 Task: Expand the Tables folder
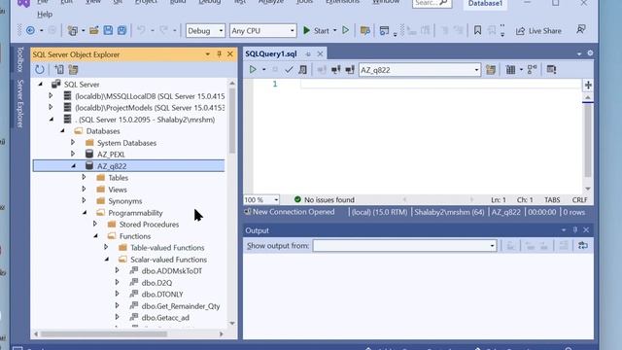(84, 177)
